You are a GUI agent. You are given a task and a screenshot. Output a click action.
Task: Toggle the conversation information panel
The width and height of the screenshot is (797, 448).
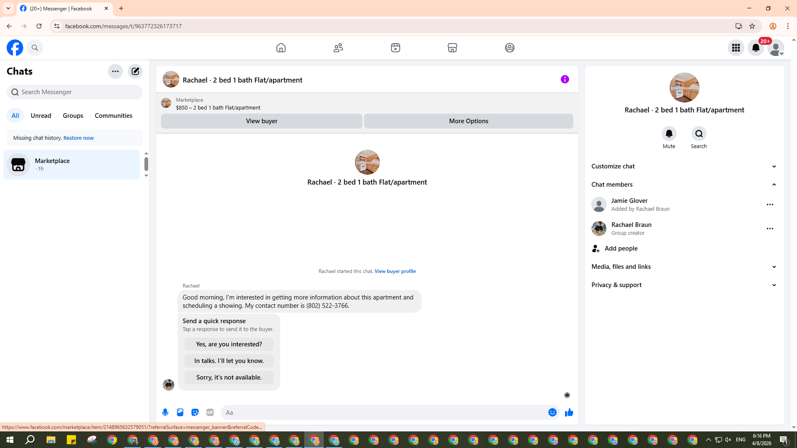point(565,79)
